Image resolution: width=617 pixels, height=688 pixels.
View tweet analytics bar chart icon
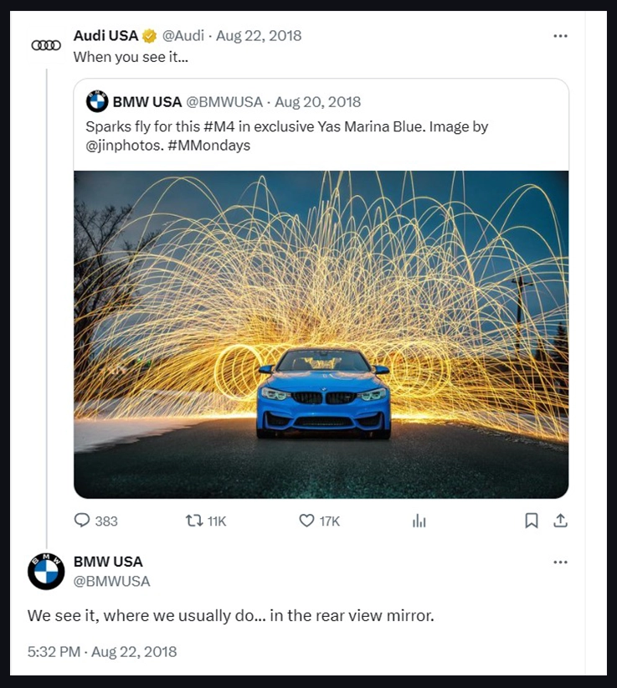[419, 521]
